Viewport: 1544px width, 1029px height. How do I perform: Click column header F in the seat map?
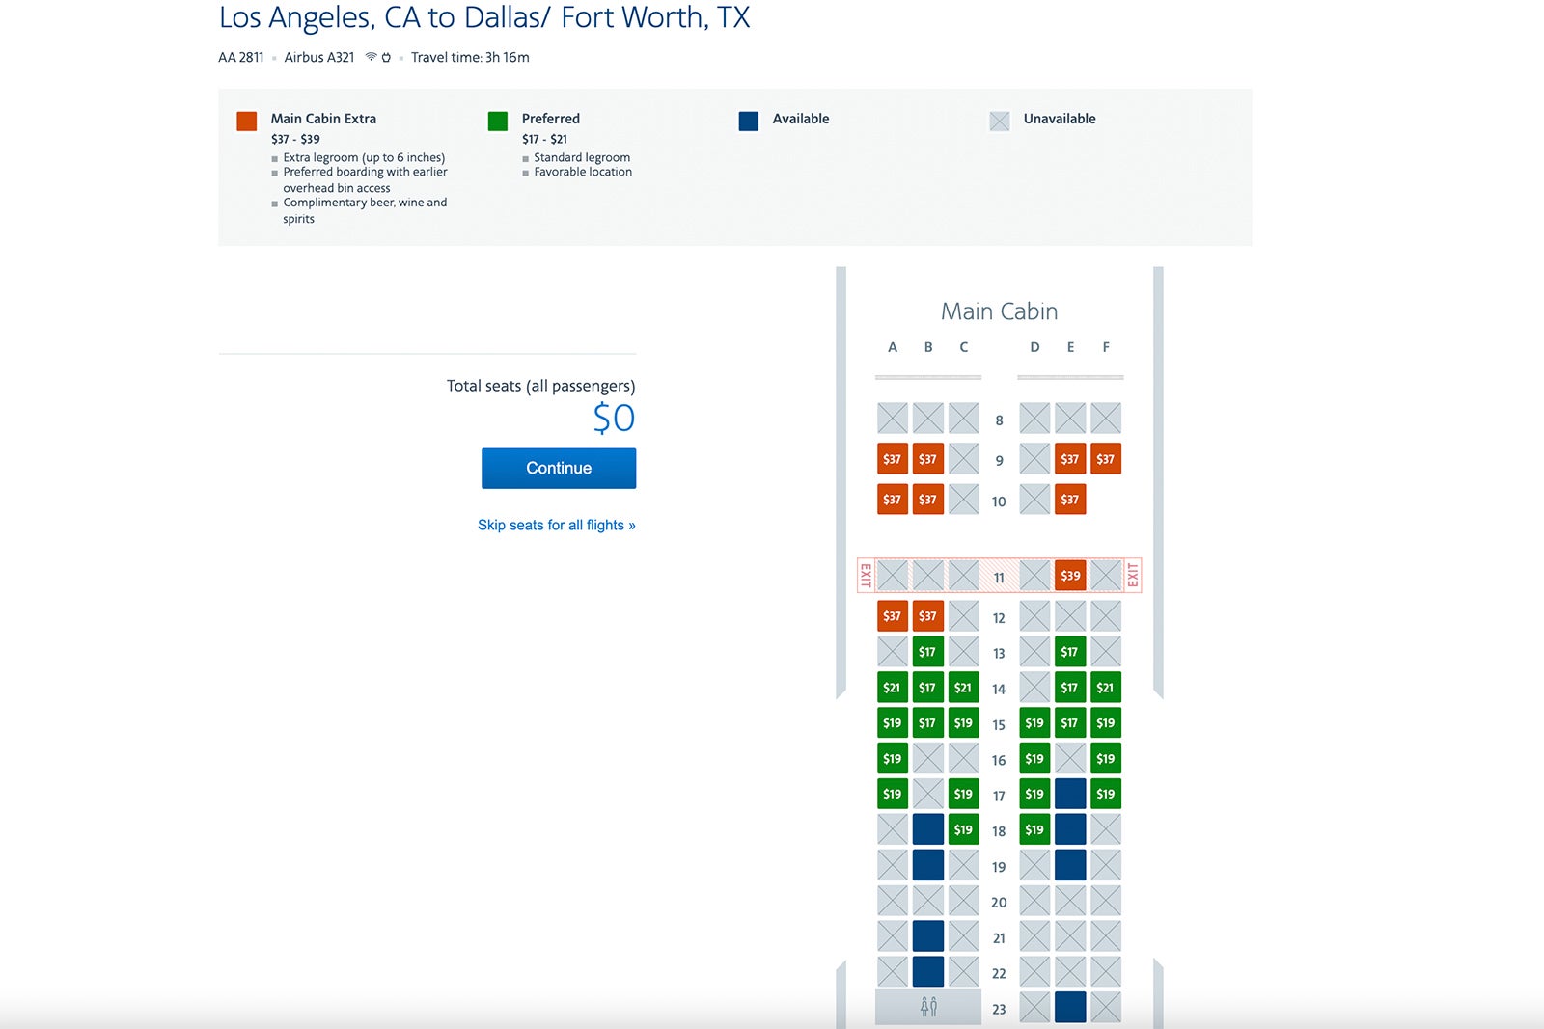click(x=1105, y=347)
